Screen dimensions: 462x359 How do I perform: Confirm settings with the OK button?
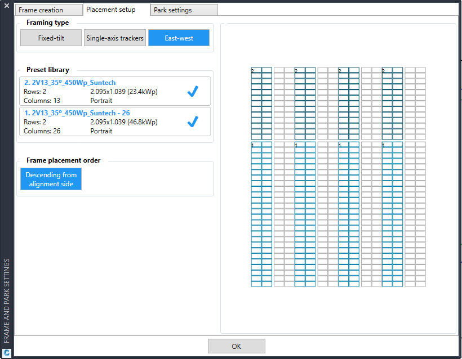point(236,346)
